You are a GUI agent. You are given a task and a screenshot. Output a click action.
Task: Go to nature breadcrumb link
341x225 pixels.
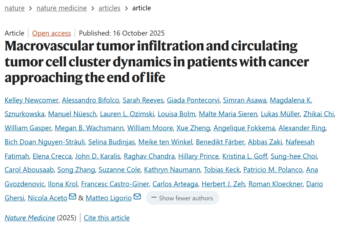click(x=15, y=8)
